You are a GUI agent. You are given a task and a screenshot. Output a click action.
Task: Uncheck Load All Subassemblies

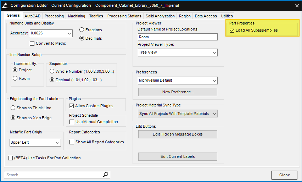click(x=232, y=30)
